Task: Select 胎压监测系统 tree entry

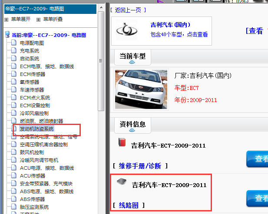Action: (x=34, y=207)
